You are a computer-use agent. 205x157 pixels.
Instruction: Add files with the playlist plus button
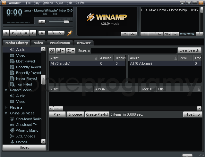pyautogui.click(x=144, y=34)
